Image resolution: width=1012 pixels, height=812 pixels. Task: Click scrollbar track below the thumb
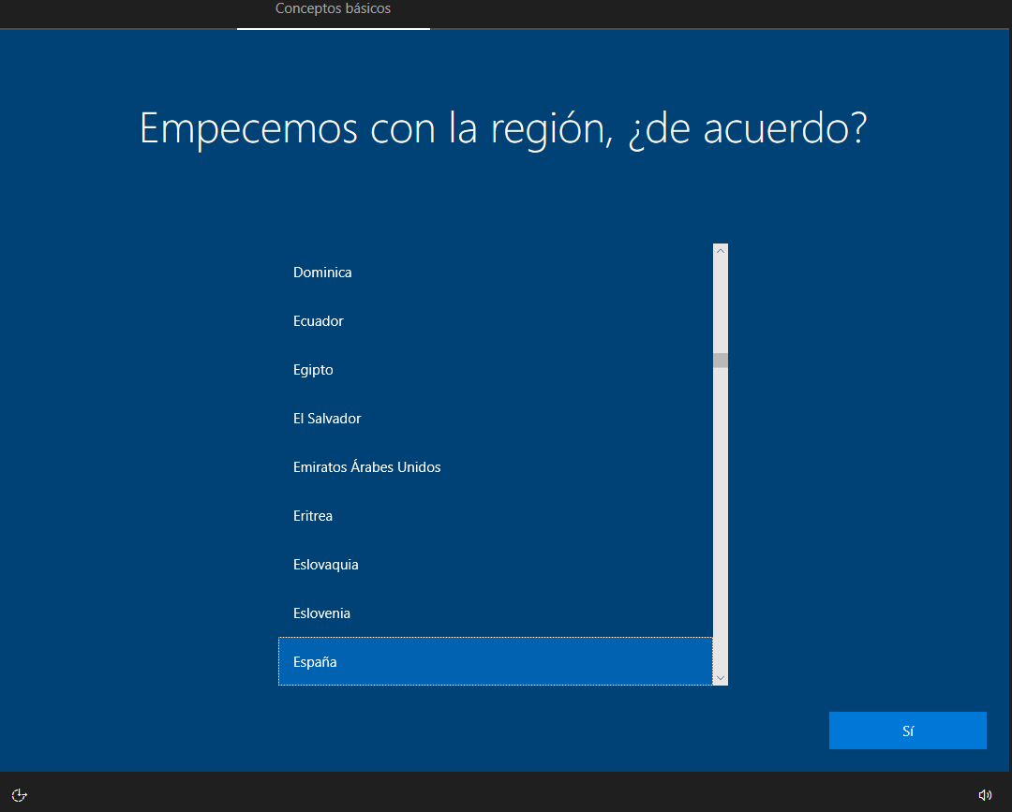[721, 516]
